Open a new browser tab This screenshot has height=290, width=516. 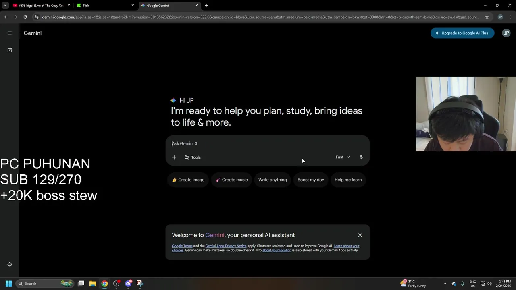coord(206,6)
